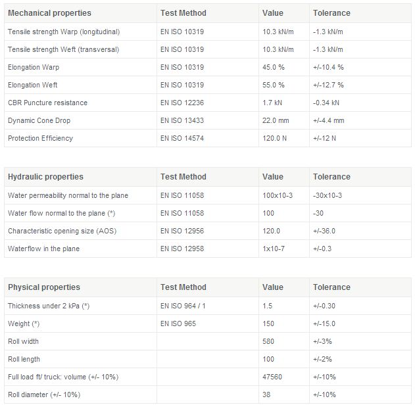Select Thickness under 2 kPa row label
This screenshot has width=415, height=407.
(49, 306)
